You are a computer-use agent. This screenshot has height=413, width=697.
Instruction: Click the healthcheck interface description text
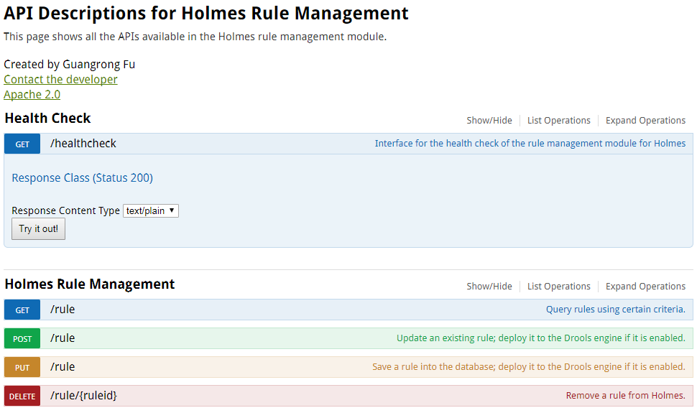tap(530, 144)
